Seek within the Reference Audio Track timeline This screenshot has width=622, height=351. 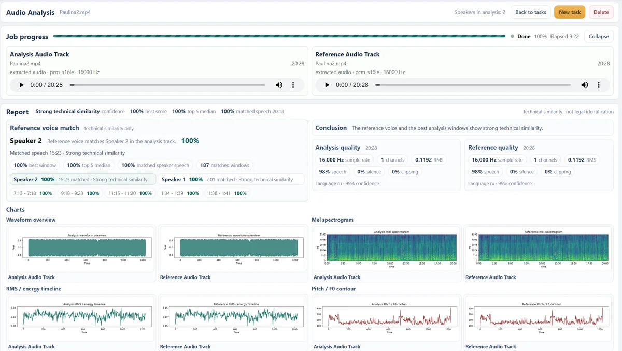[x=473, y=85]
